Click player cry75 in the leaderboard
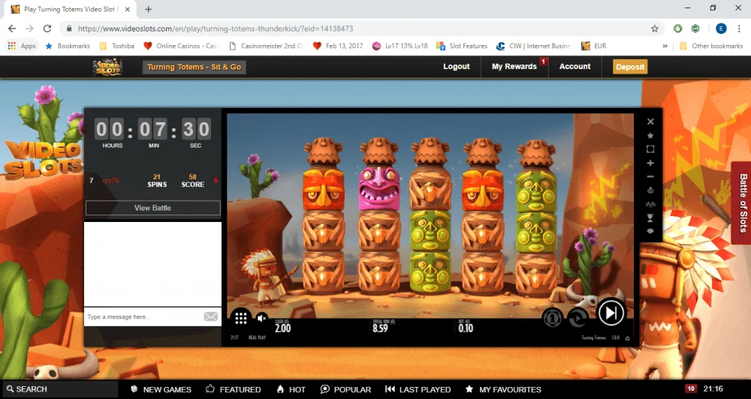 pyautogui.click(x=110, y=180)
